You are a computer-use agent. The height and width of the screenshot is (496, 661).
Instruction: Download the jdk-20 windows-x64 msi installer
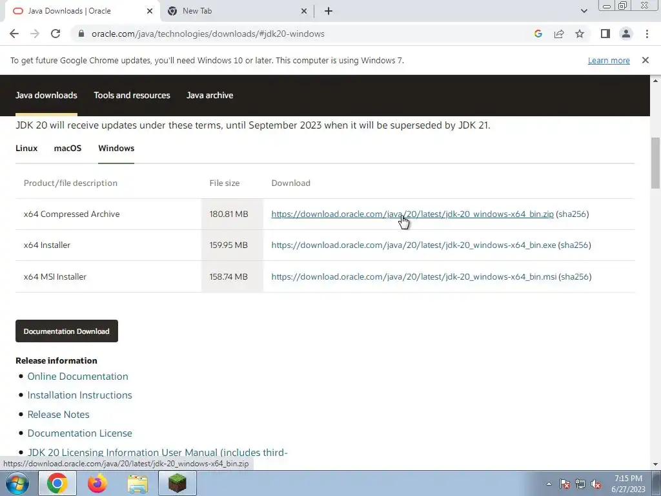(x=414, y=276)
